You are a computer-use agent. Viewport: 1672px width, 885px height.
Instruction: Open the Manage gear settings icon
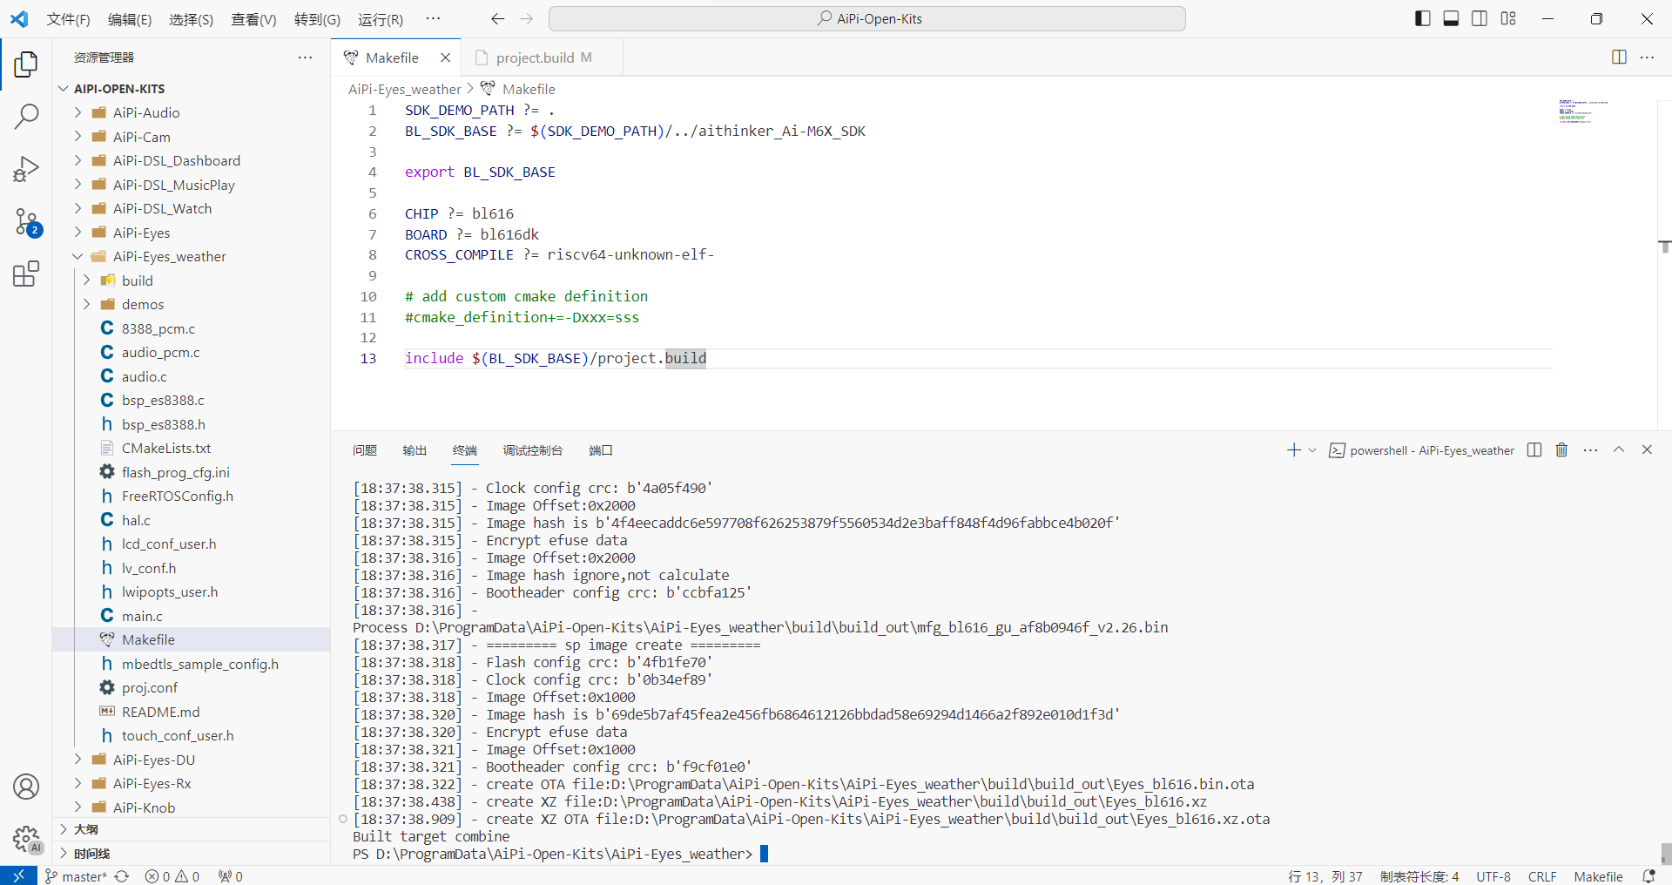click(26, 840)
